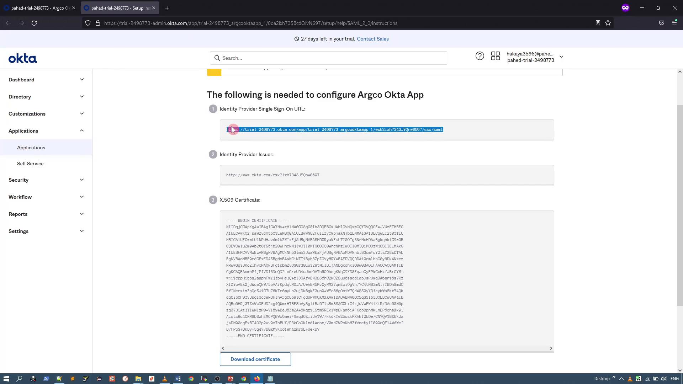Click the Okta logo
The width and height of the screenshot is (683, 384).
point(23,58)
